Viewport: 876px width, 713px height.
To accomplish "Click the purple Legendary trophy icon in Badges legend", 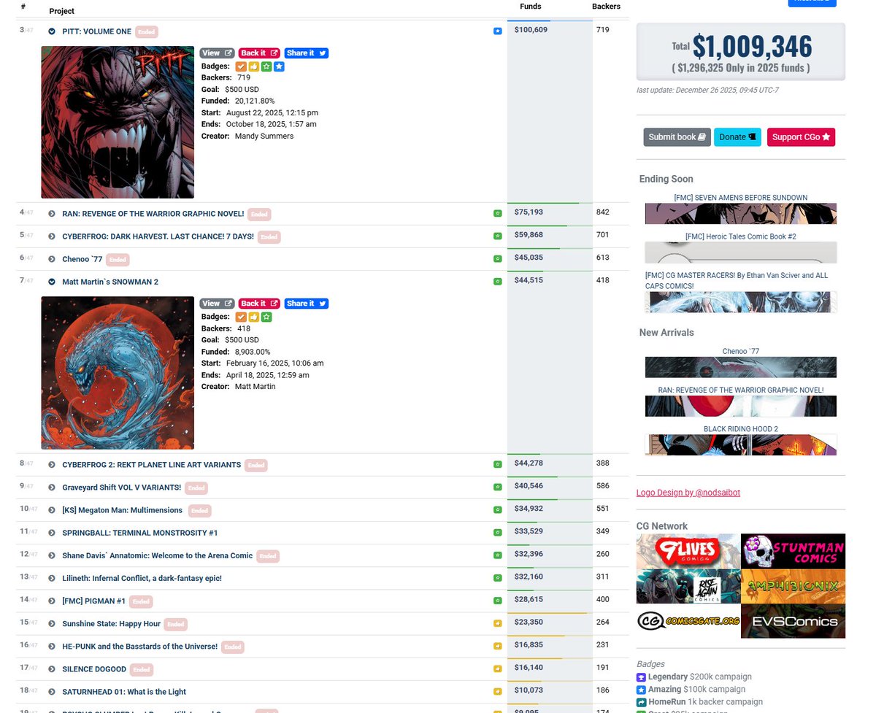I will 642,677.
